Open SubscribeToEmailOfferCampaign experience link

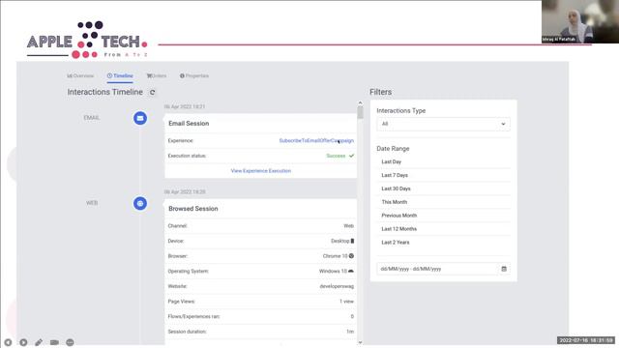coord(316,141)
